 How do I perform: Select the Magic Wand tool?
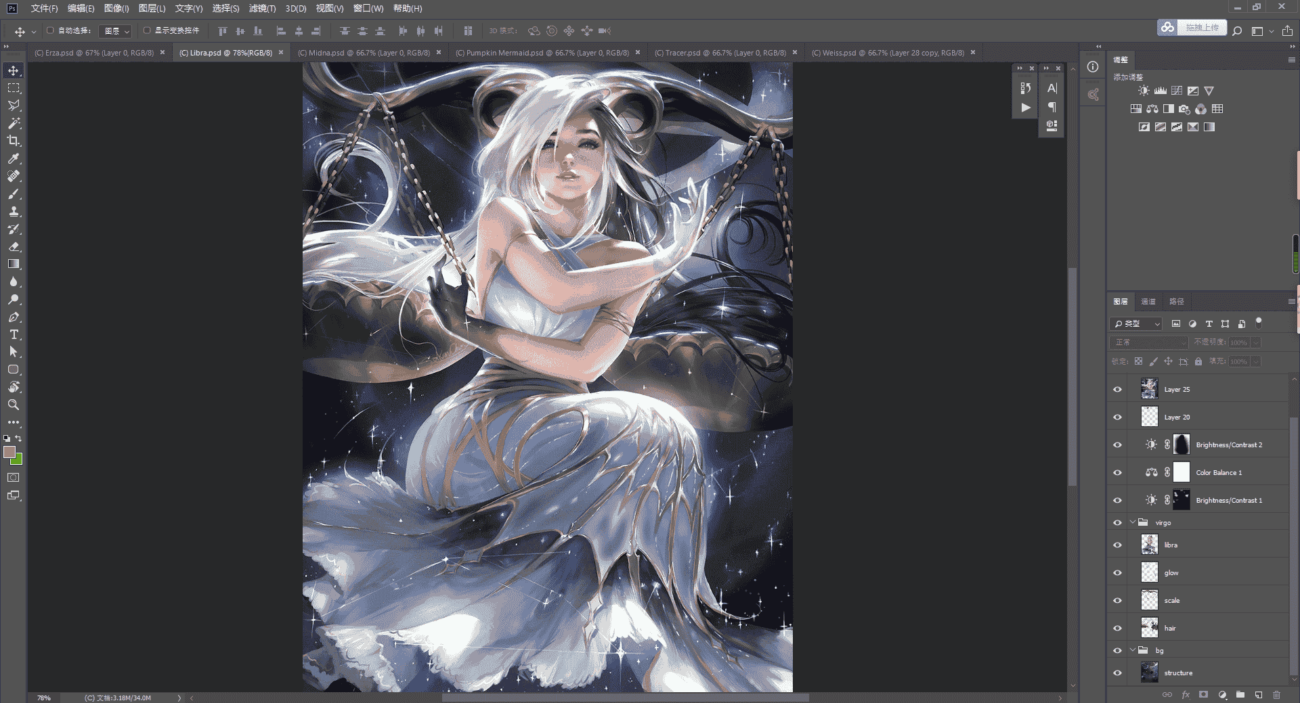[14, 123]
